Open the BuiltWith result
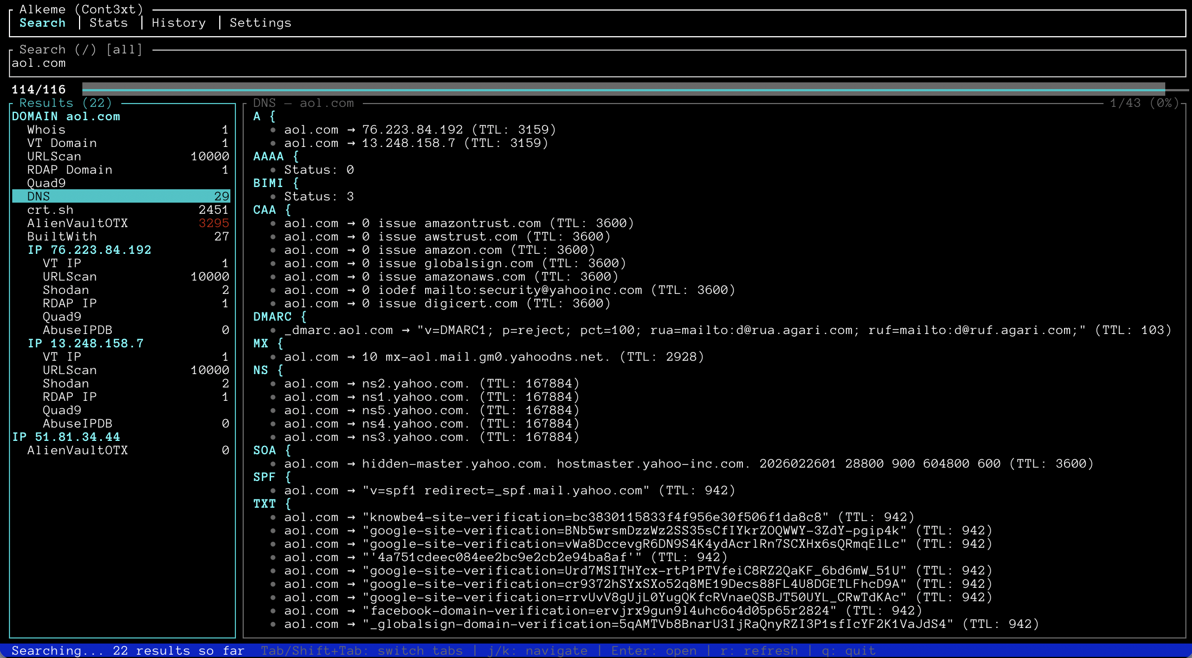The image size is (1192, 658). (x=62, y=236)
